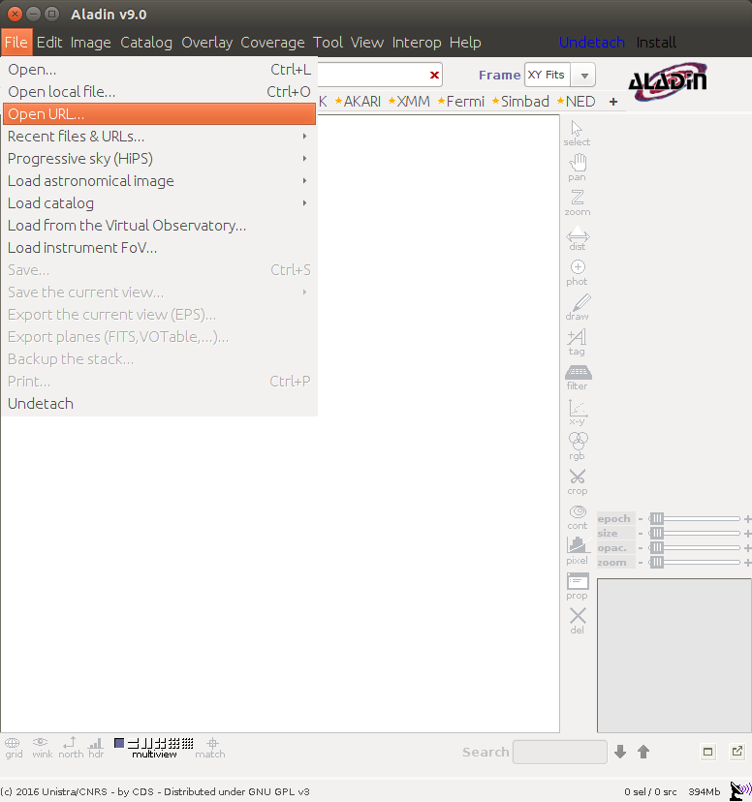Expand Load catalog submenu
The width and height of the screenshot is (752, 802).
(159, 203)
